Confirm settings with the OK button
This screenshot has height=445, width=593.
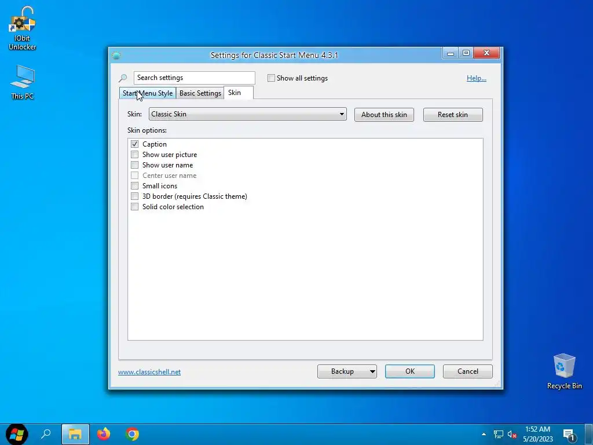click(410, 371)
